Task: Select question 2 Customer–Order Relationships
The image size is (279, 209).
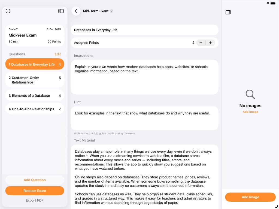Action: [35, 80]
